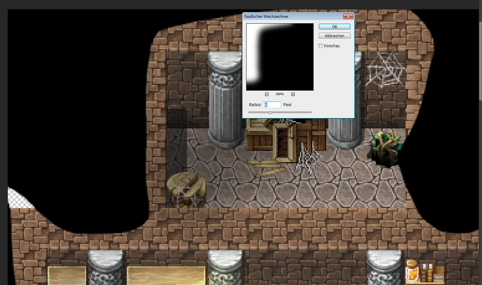Image resolution: width=482 pixels, height=285 pixels.
Task: Click the Radius slider handle
Action: [x=270, y=112]
